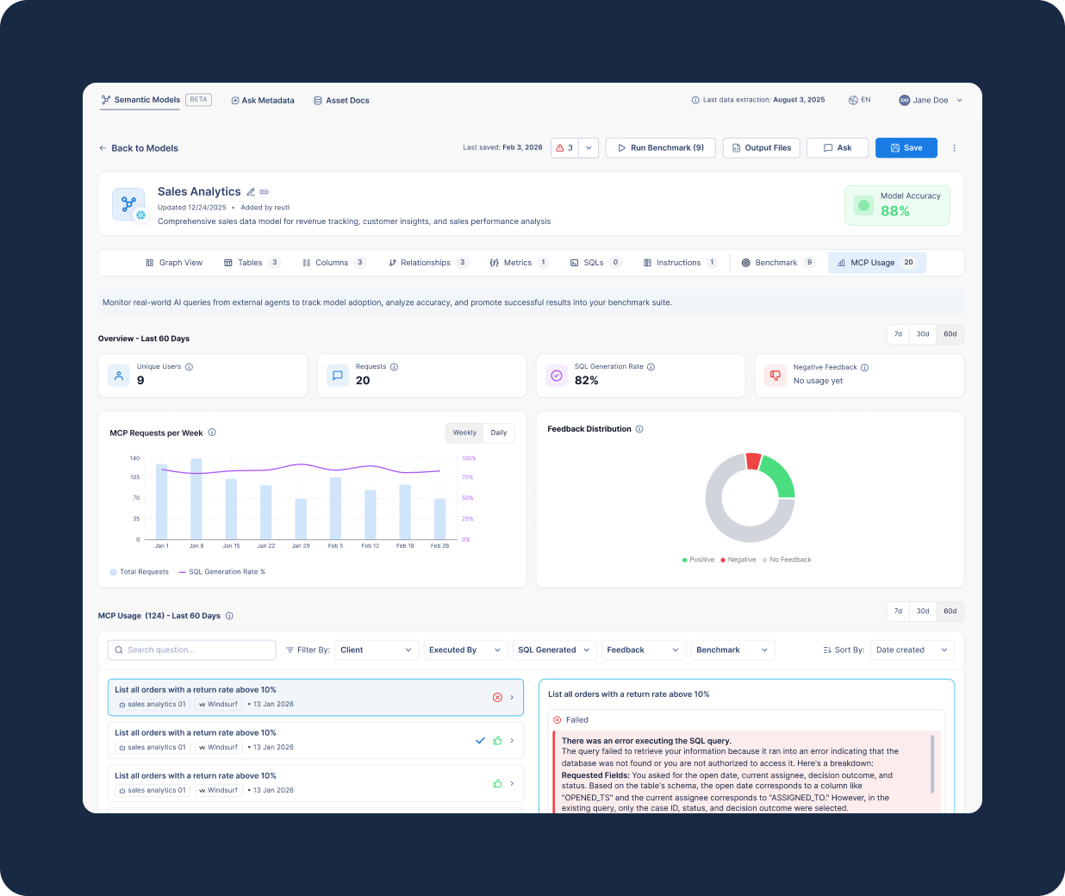Open Output Files
1065x896 pixels.
point(762,148)
